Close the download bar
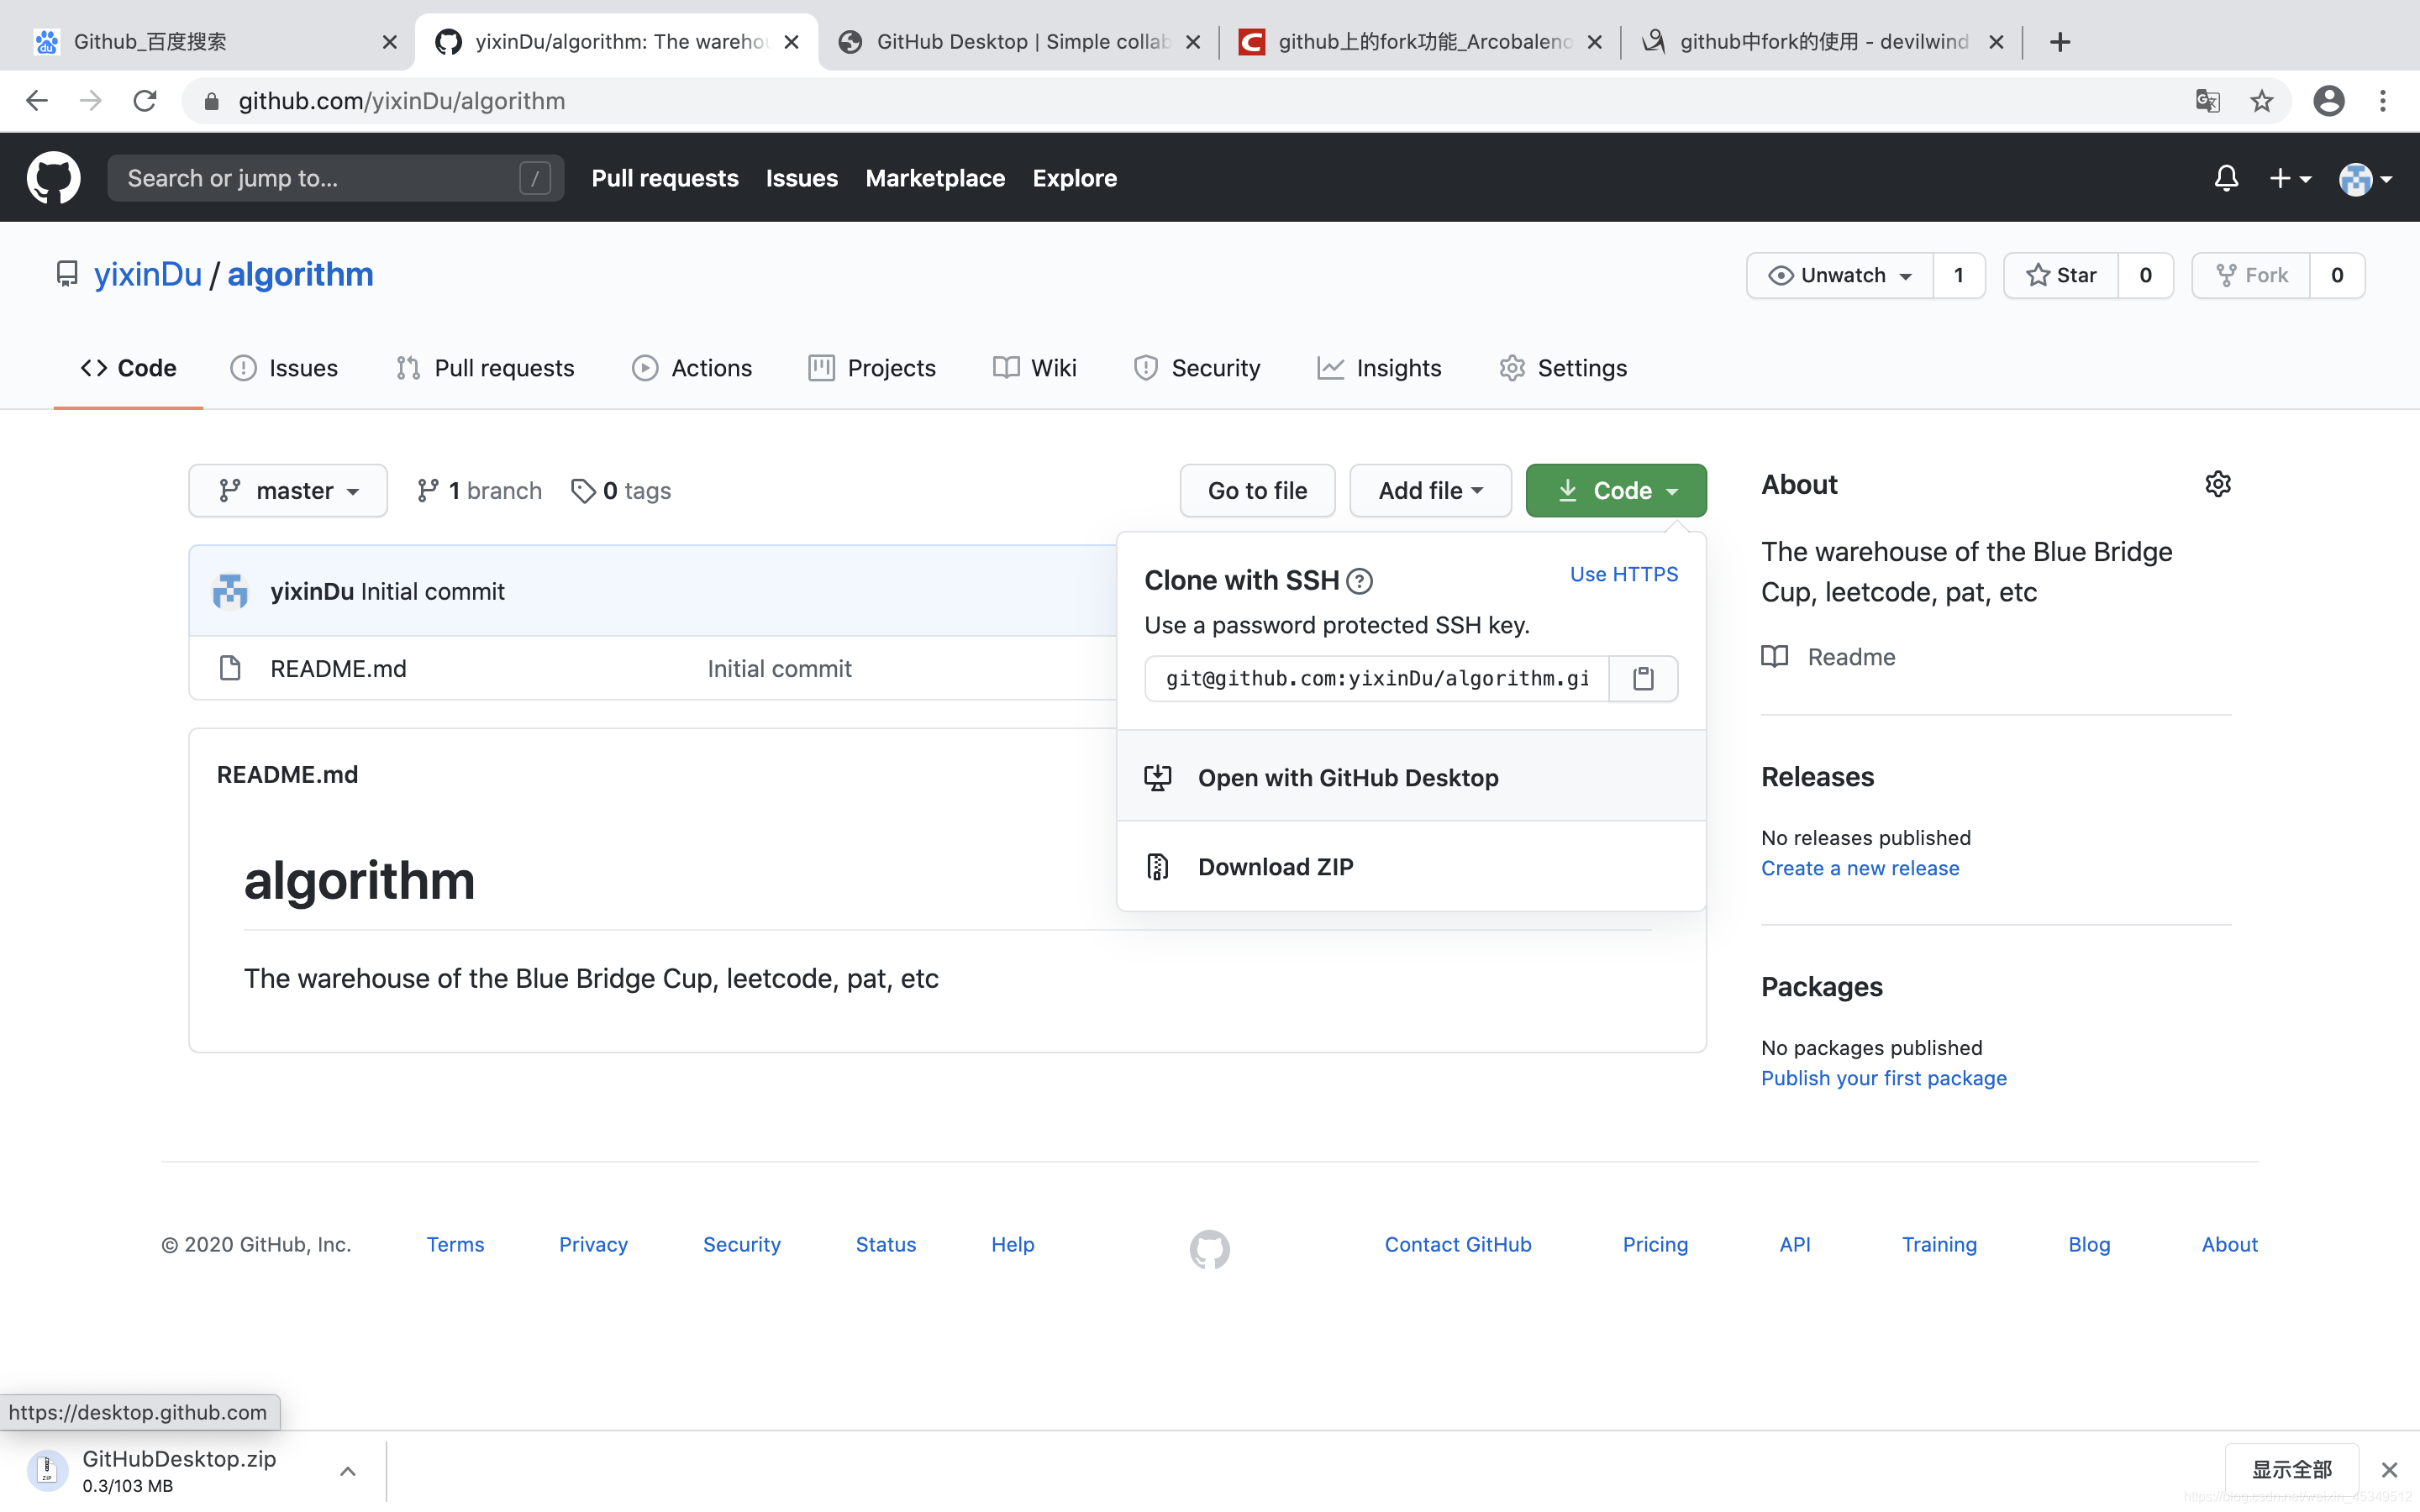Viewport: 2420px width, 1512px height. [2389, 1469]
